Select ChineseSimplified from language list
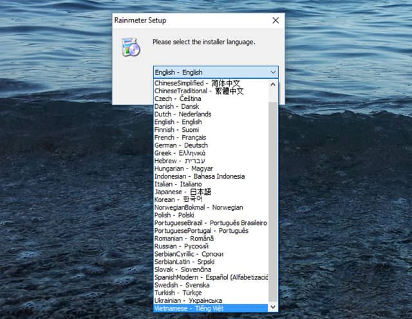 (199, 84)
